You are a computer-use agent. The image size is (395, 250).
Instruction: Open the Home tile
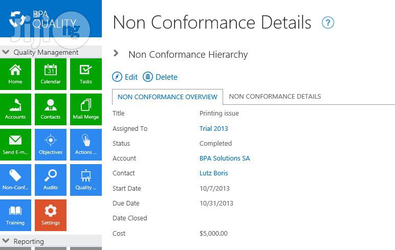tap(15, 74)
